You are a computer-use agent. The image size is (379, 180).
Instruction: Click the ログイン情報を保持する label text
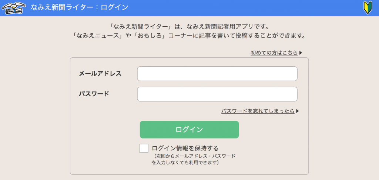pos(185,148)
